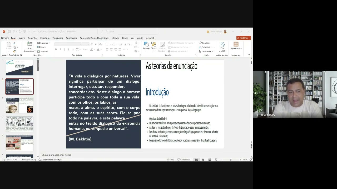The width and height of the screenshot is (337, 189).
Task: Click the Undo arrow icon
Action: [14, 31]
